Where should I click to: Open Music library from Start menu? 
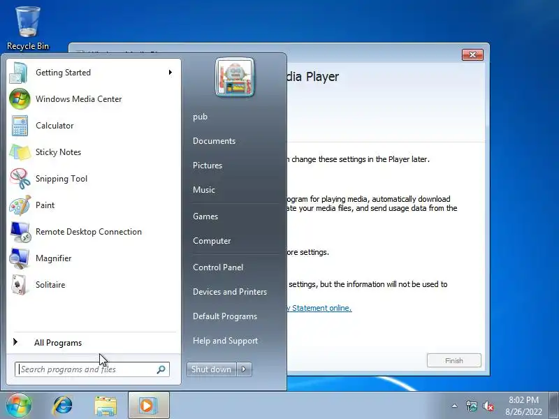pos(203,190)
